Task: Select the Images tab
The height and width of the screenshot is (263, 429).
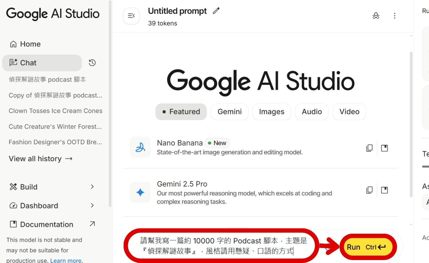Action: [271, 112]
